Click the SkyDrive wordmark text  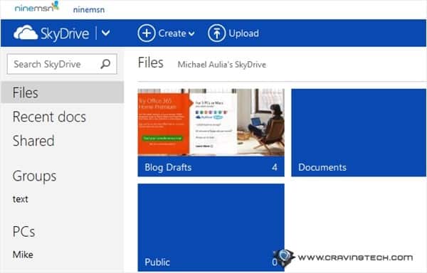point(65,33)
